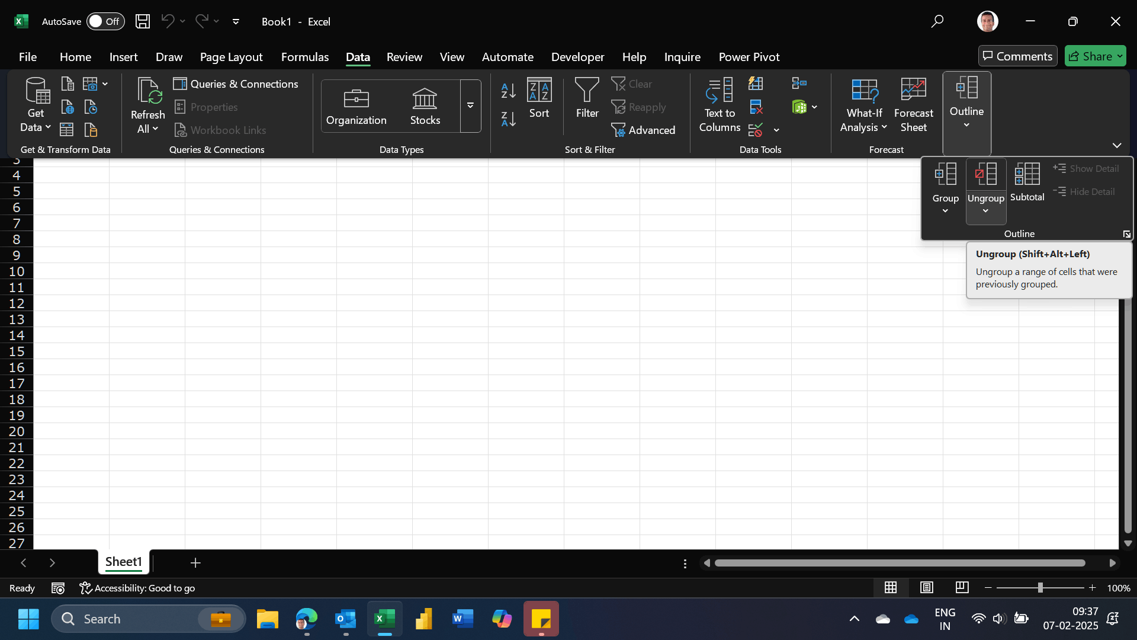The width and height of the screenshot is (1137, 640).
Task: Open Text to Columns wizard
Action: 720,105
